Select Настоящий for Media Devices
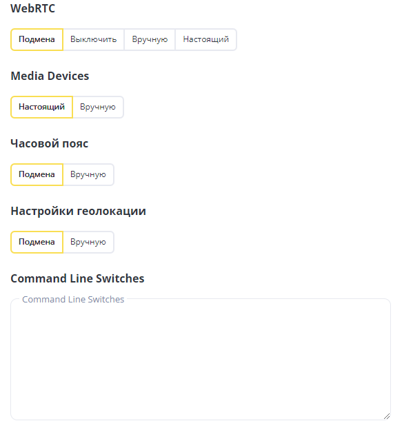The width and height of the screenshot is (402, 432). pos(41,107)
